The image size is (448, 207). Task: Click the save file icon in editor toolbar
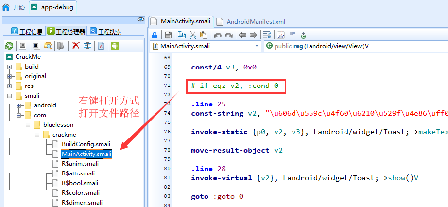pos(168,35)
